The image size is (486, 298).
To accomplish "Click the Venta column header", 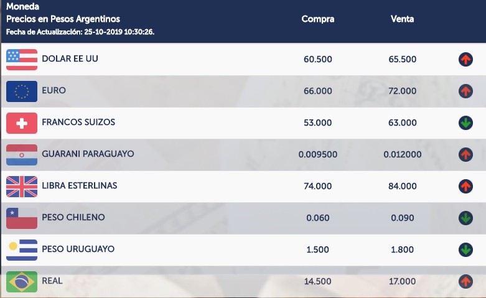I will 402,19.
